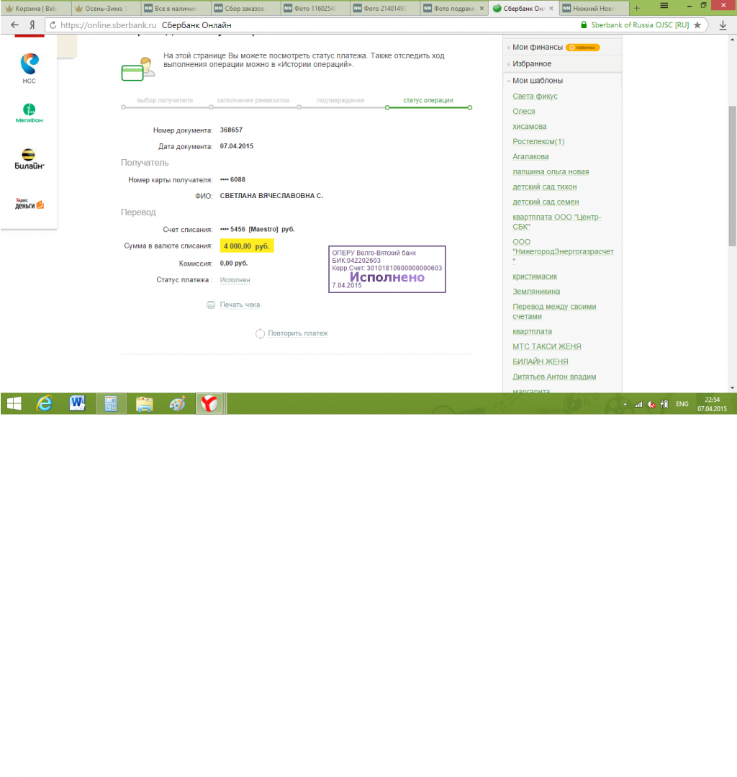
Task: Click the volume tray icon
Action: pos(651,405)
